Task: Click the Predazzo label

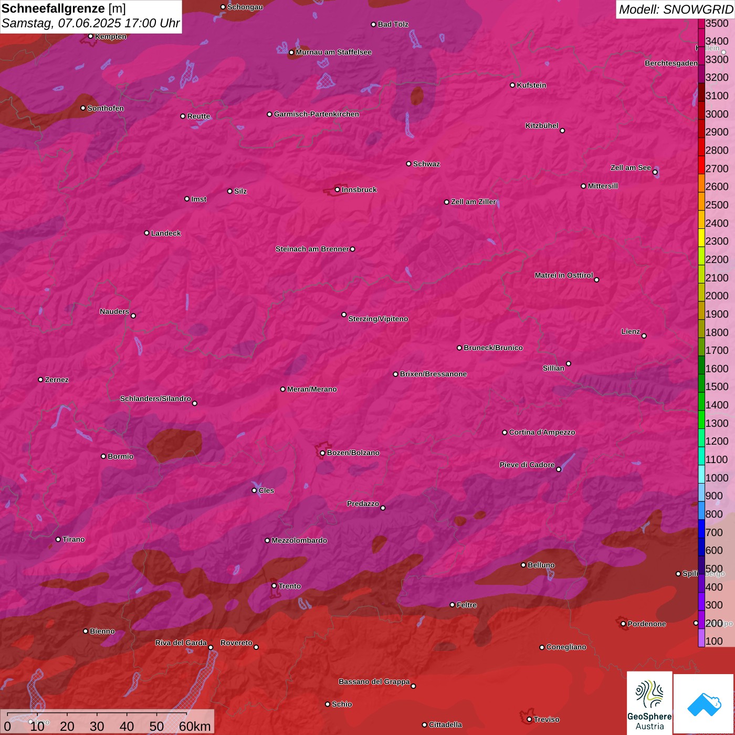Action: point(363,503)
